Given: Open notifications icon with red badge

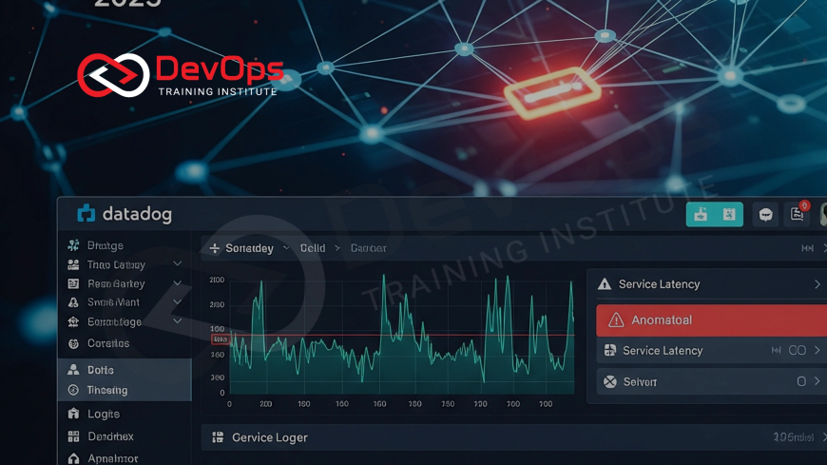Looking at the screenshot, I should [x=798, y=214].
